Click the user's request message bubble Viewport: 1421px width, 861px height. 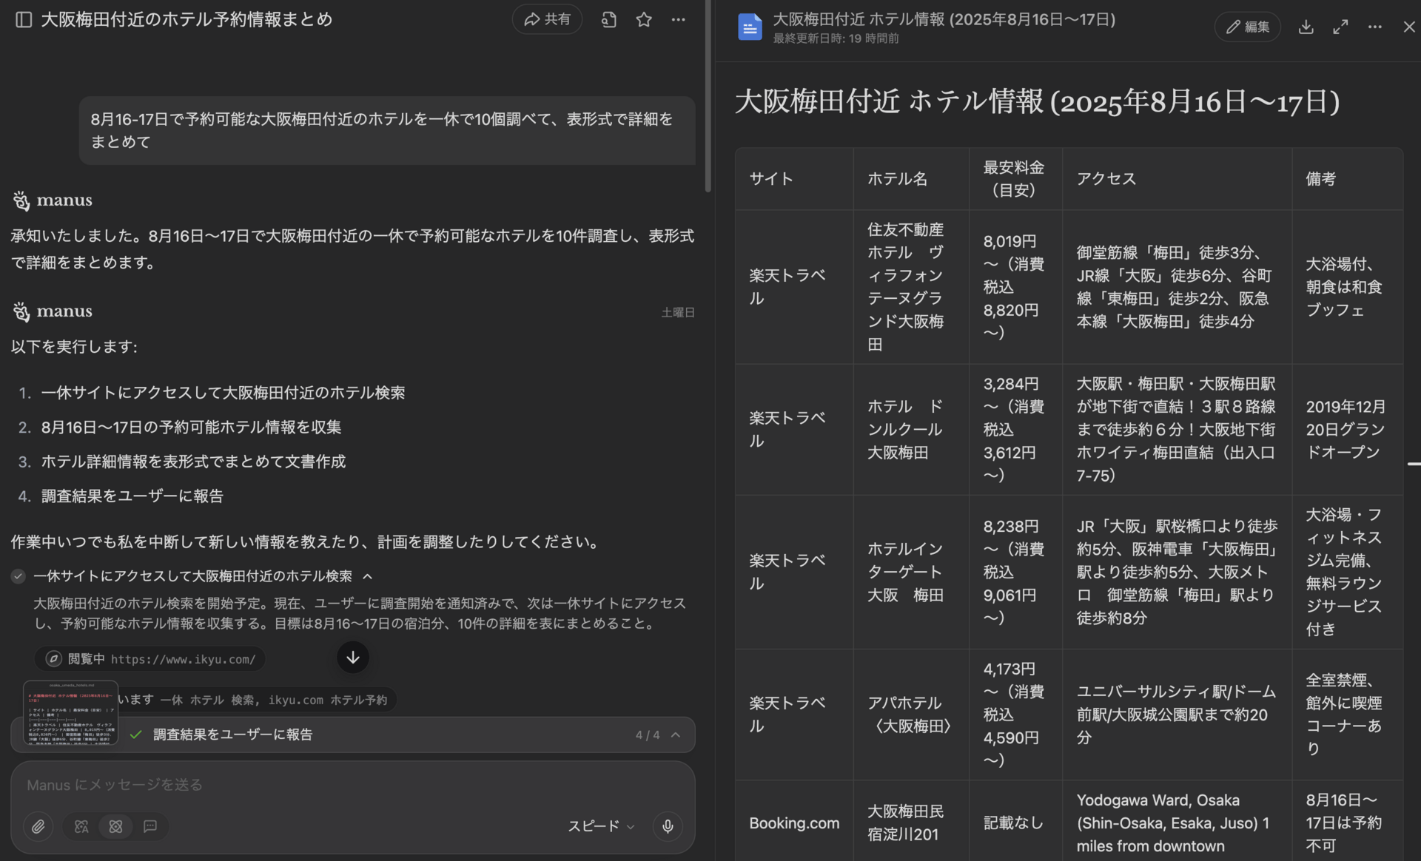pyautogui.click(x=387, y=130)
